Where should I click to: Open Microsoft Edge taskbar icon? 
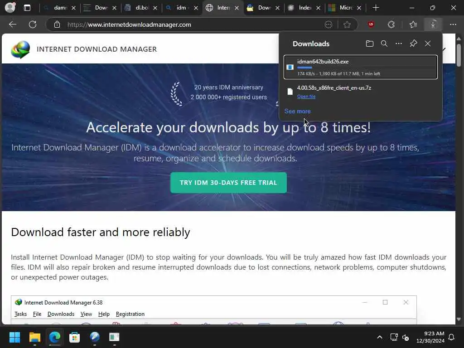(x=55, y=337)
